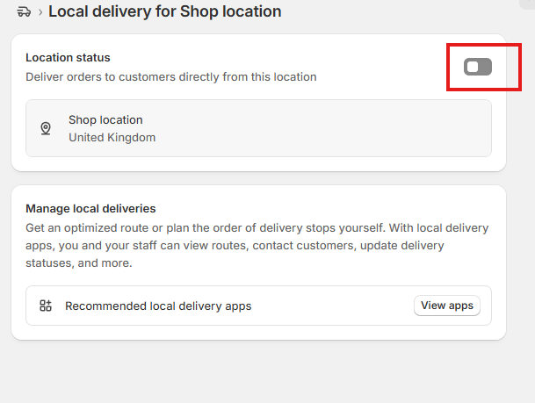The width and height of the screenshot is (535, 403).
Task: Enable the Location status toggle switch
Action: 477,67
